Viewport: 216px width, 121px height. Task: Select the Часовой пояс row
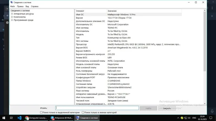point(129,101)
